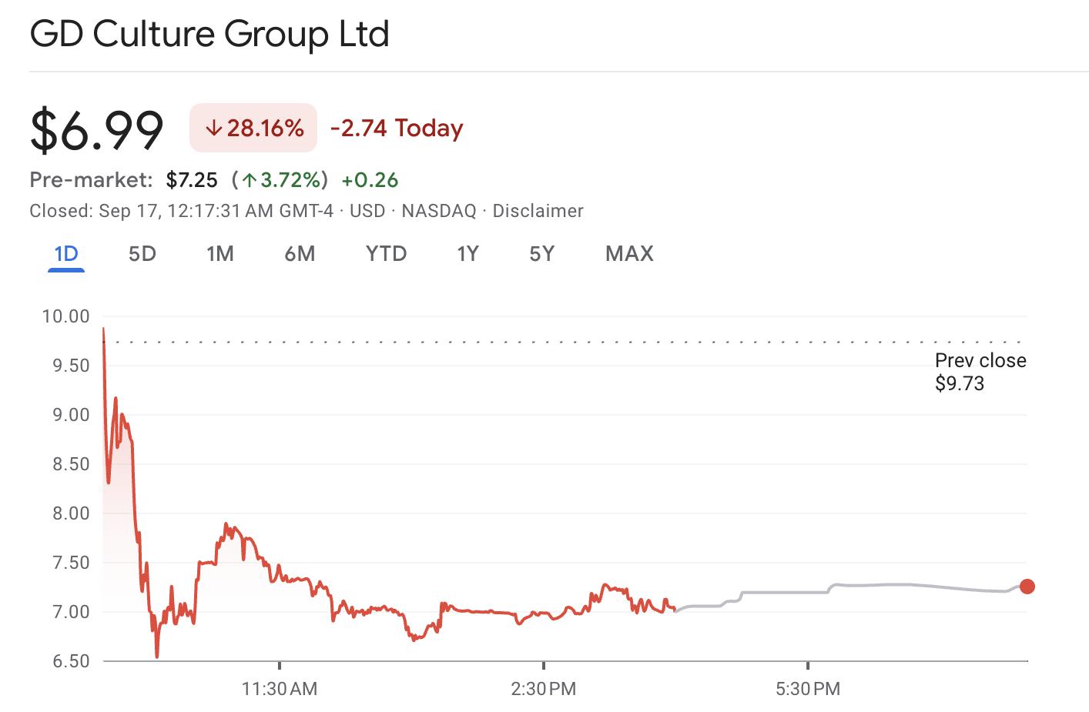Screen dimensions: 1089x712
Task: Select the MAX range tab
Action: 629,254
